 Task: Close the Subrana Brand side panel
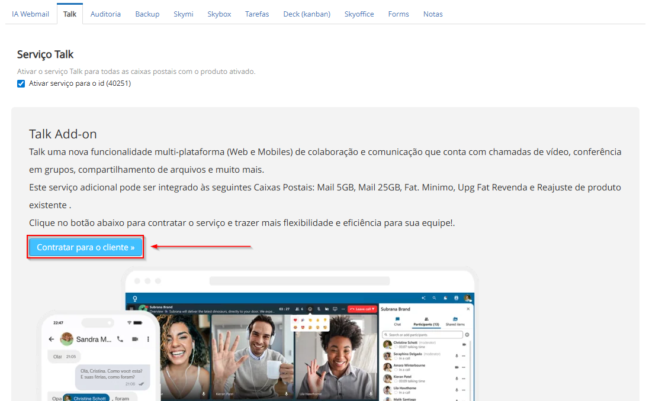pos(468,309)
